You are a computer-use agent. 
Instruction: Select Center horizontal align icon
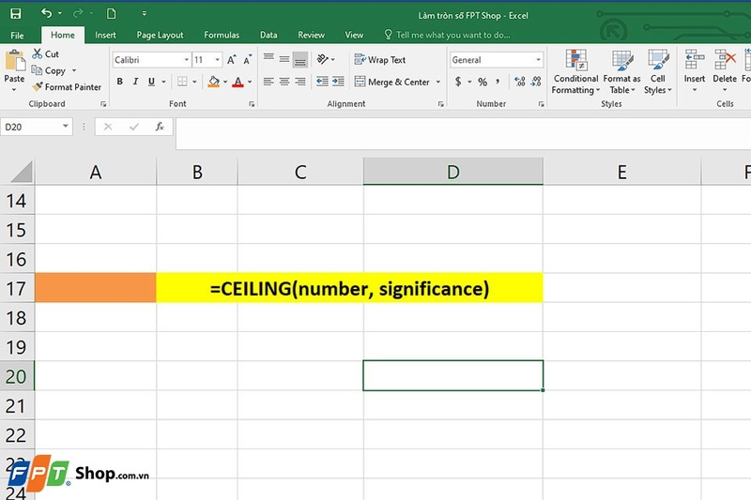[284, 82]
